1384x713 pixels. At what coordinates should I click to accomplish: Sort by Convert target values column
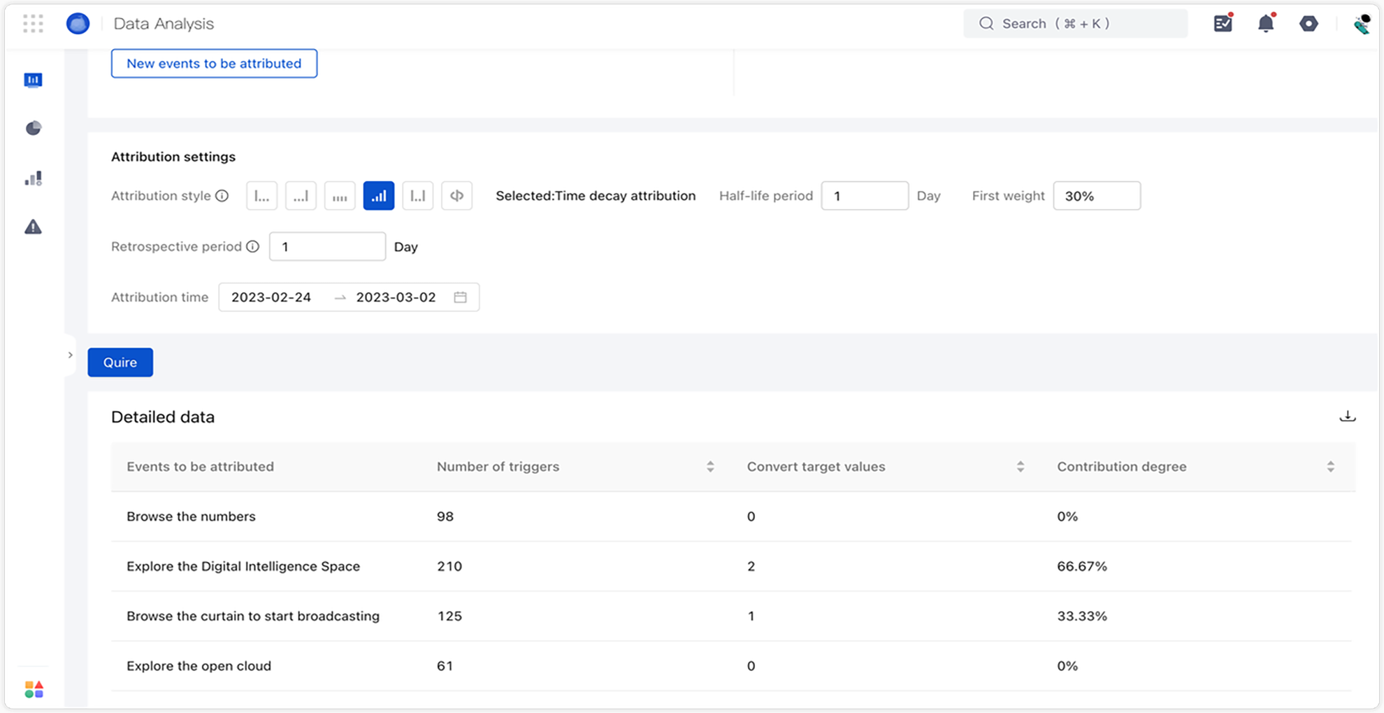pos(1020,467)
